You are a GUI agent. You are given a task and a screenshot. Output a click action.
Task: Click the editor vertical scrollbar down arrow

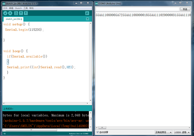(91, 100)
